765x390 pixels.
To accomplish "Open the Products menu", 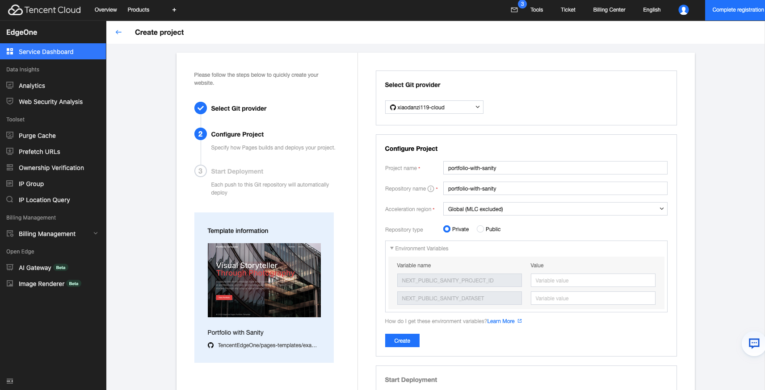I will pyautogui.click(x=139, y=10).
